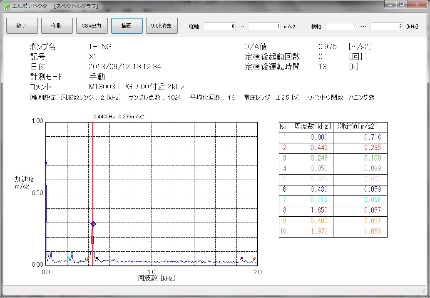Clear the list with リスト消去
430x298 pixels.
point(162,26)
